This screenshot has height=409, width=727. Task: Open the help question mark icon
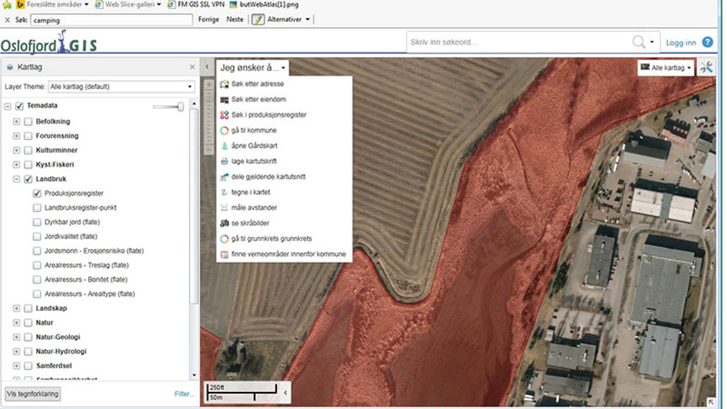tap(708, 42)
